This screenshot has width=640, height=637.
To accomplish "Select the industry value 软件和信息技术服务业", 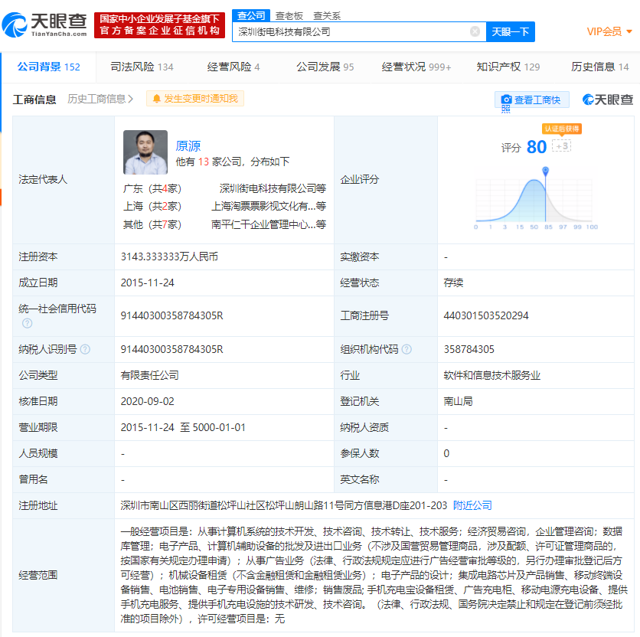I will tap(491, 376).
